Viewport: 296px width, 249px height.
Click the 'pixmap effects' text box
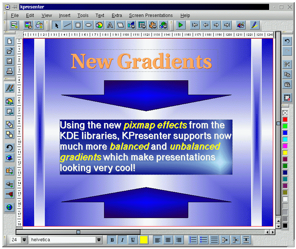pos(146,147)
